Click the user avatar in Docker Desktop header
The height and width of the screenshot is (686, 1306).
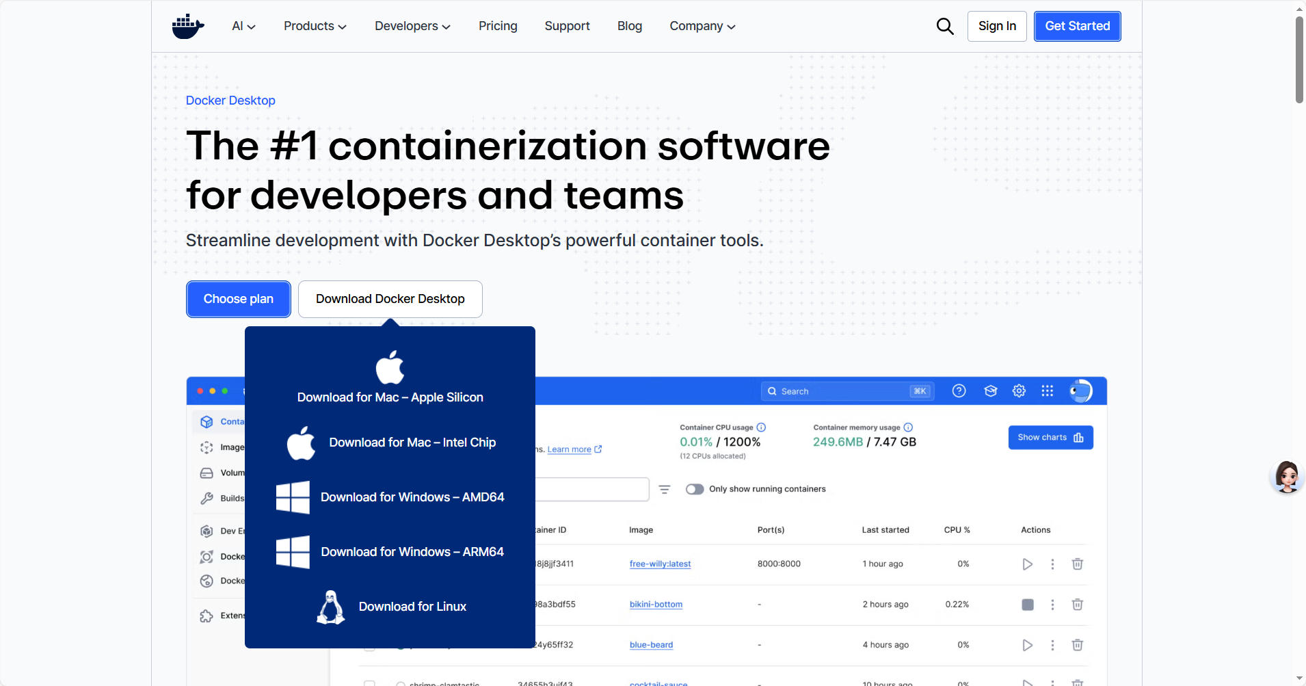pyautogui.click(x=1080, y=391)
